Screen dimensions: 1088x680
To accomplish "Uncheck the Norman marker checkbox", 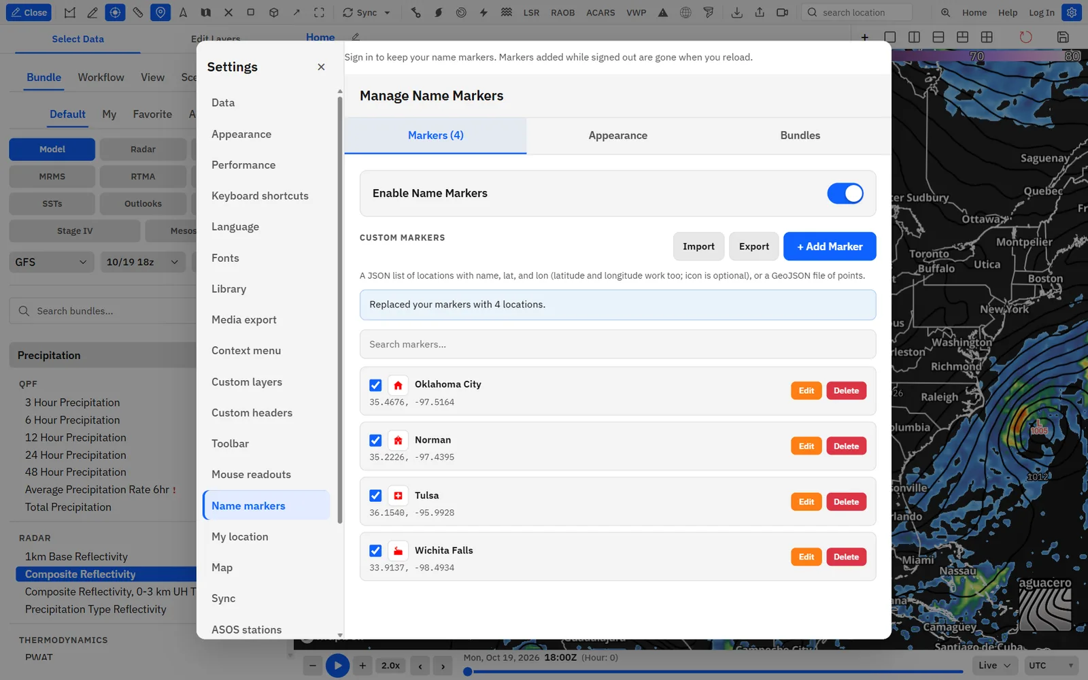I will point(375,441).
